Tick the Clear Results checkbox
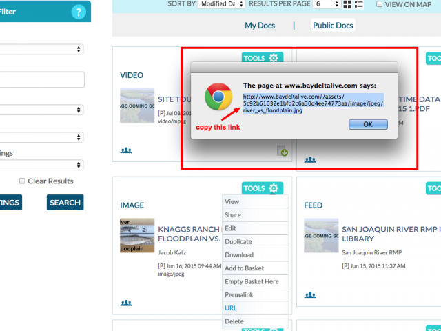 (22, 181)
